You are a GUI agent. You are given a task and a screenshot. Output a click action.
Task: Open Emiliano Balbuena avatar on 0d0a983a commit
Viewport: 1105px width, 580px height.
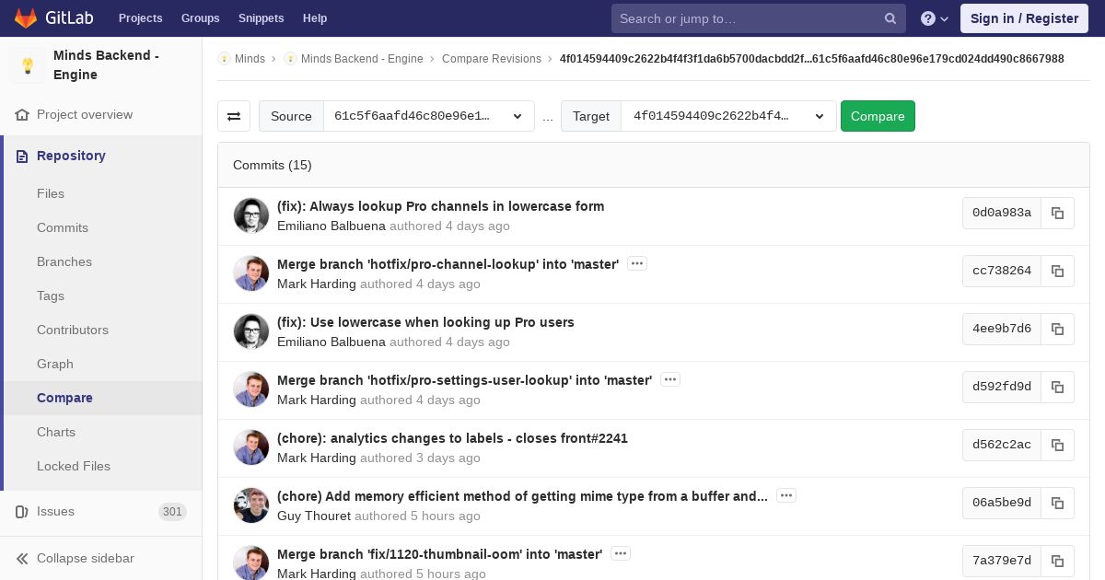coord(251,215)
